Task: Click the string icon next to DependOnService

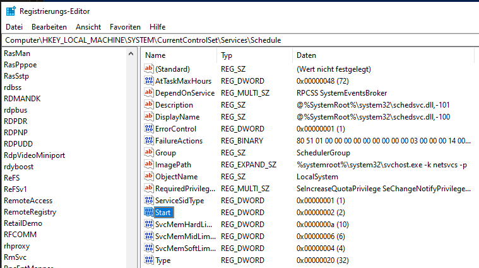Action: [149, 92]
